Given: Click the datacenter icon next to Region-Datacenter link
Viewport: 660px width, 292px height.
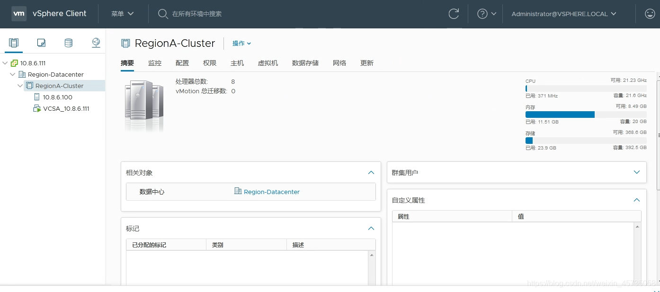Looking at the screenshot, I should pyautogui.click(x=238, y=191).
